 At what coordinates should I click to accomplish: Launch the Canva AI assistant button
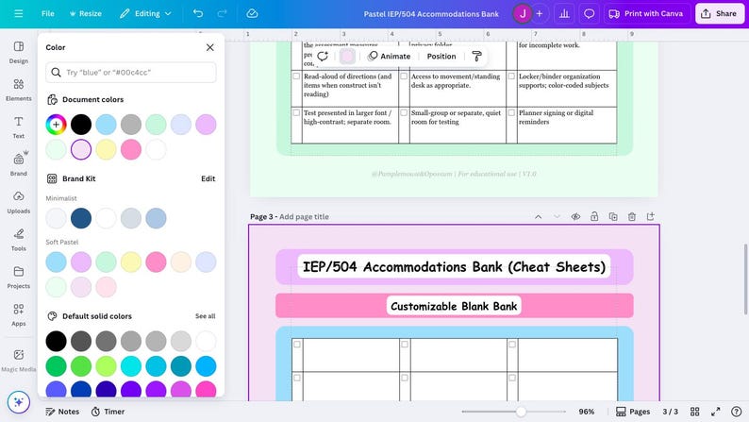19,402
